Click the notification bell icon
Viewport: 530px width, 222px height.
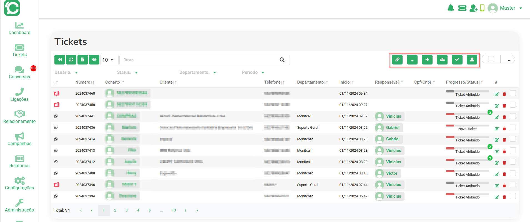pos(451,8)
